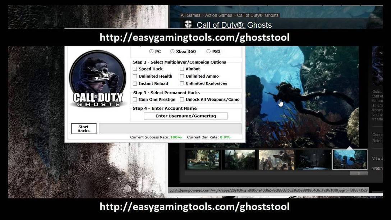Open the All Games breadcrumb link
Image resolution: width=391 pixels, height=220 pixels.
190,15
